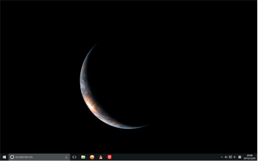This screenshot has width=258, height=161.
Task: Open the clock showing 20:08
Action: click(249, 157)
